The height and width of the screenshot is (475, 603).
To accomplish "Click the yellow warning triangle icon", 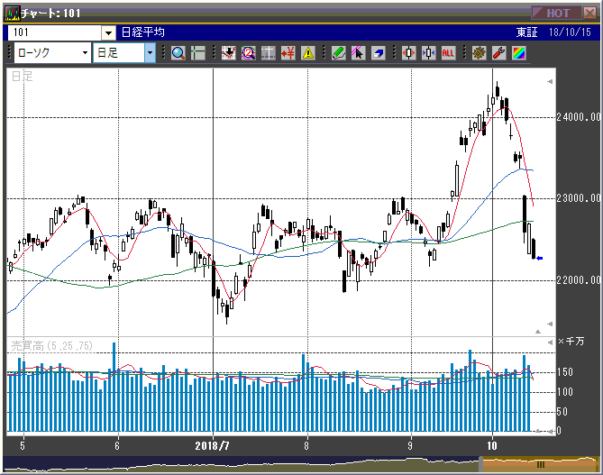I will (308, 53).
